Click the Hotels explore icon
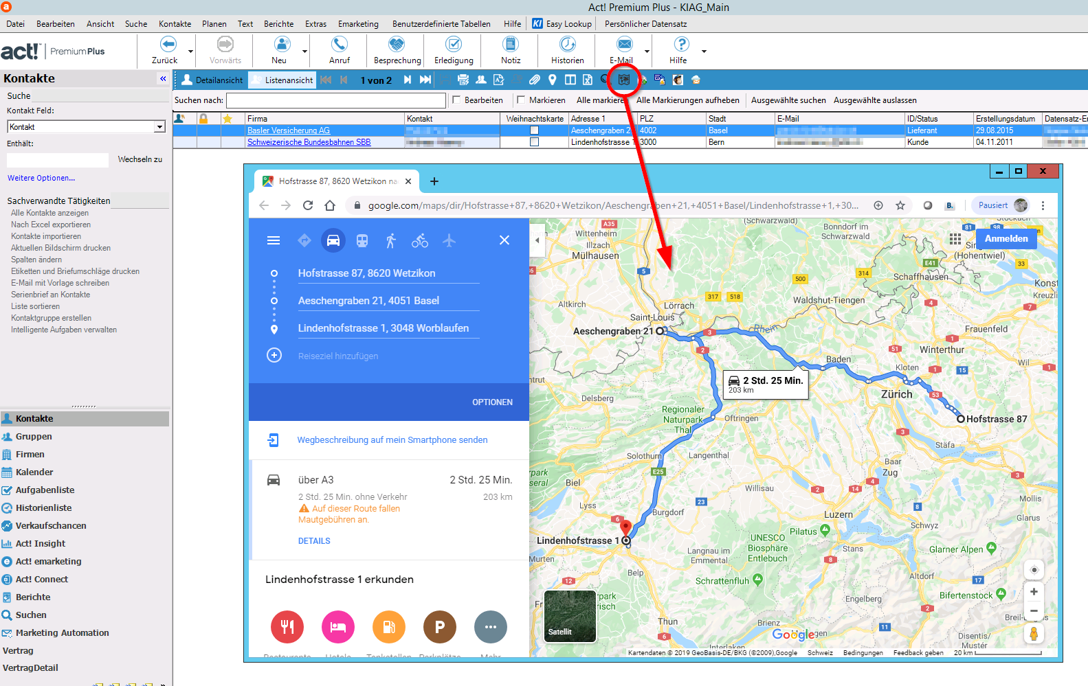Viewport: 1088px width, 686px height. (x=338, y=627)
